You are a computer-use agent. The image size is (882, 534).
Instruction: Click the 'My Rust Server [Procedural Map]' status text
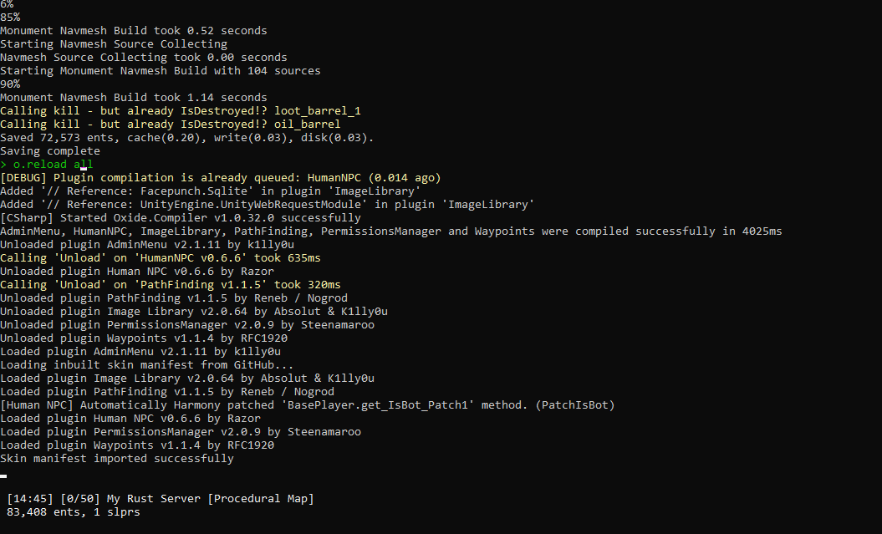[210, 499]
